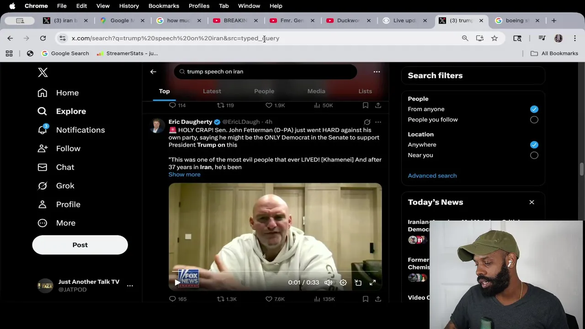The height and width of the screenshot is (329, 585).
Task: Select Anywhere location option
Action: tap(534, 145)
